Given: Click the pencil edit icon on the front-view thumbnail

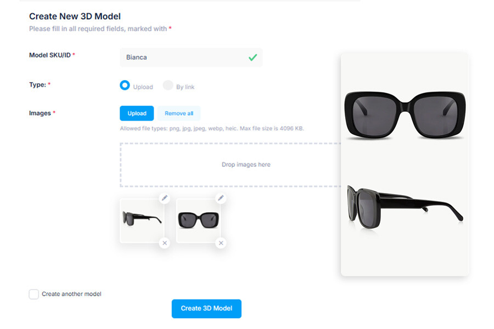Looking at the screenshot, I should point(221,198).
